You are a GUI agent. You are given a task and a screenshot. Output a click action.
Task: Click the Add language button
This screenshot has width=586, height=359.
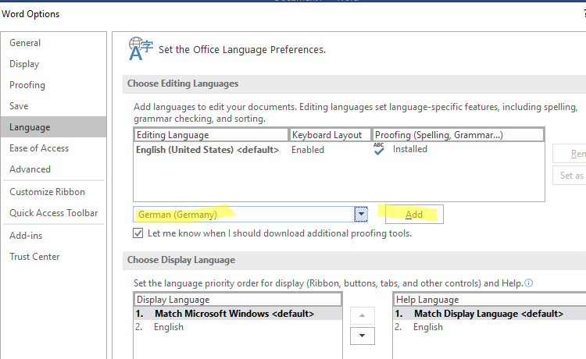tap(414, 215)
